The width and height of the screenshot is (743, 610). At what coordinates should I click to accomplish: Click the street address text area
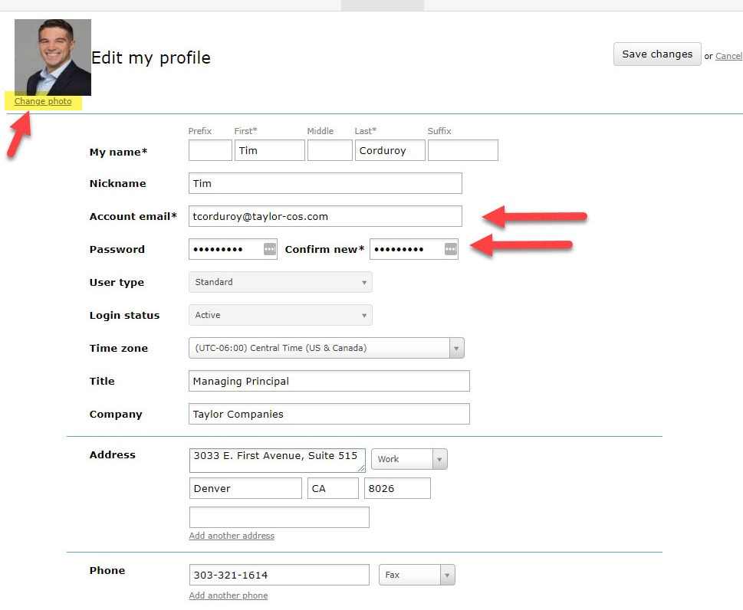click(278, 461)
